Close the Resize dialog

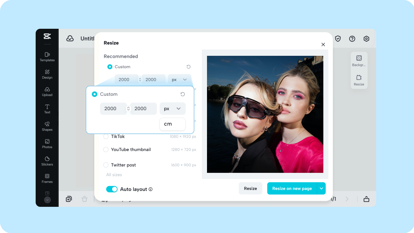click(x=323, y=44)
